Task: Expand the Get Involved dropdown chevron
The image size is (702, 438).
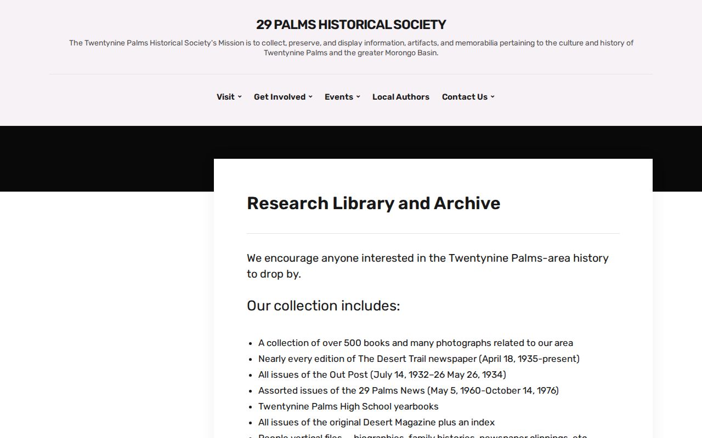Action: click(310, 97)
